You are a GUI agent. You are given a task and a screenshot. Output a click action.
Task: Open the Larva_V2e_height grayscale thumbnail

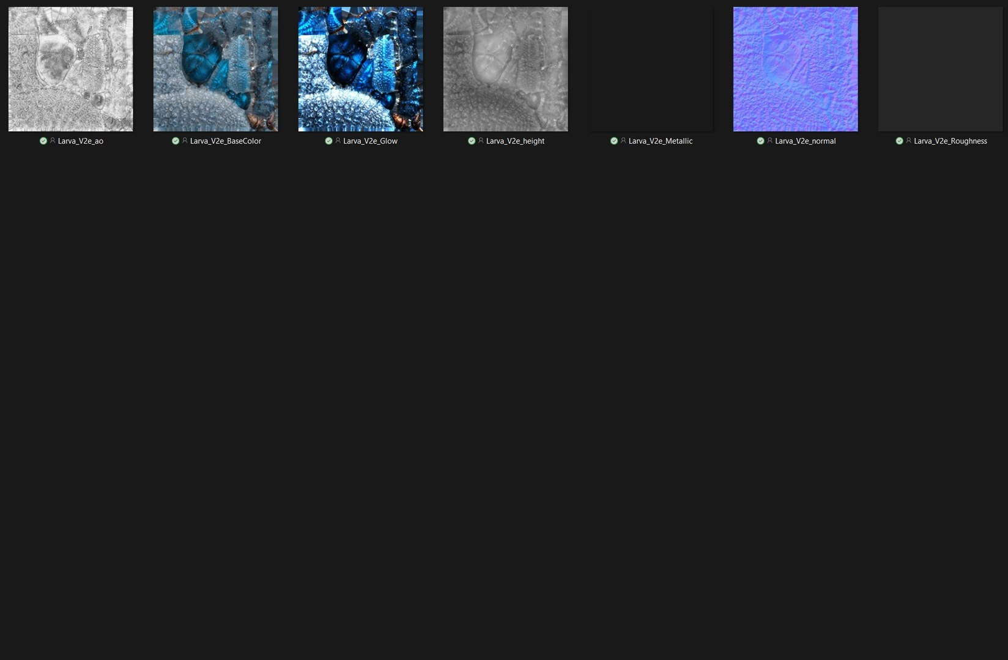click(505, 69)
